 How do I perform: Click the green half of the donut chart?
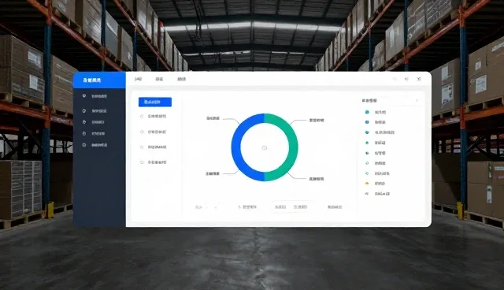(x=293, y=147)
